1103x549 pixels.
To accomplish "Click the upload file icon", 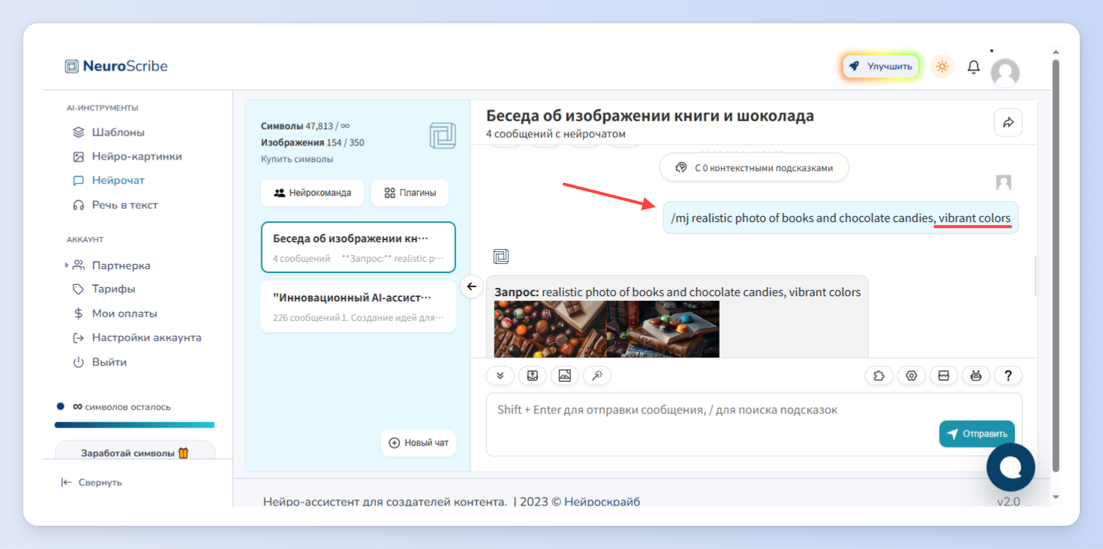I will 533,376.
